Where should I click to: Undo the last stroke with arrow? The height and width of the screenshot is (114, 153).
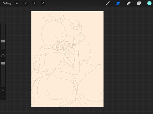click(3, 91)
